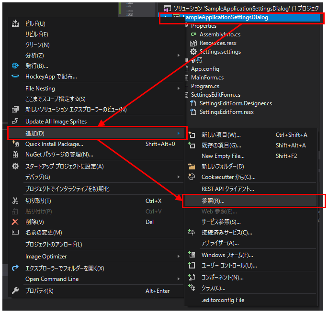Screen dimensions: 328x313
Task: Click the Build icon beside ビルド(U)
Action: point(15,23)
